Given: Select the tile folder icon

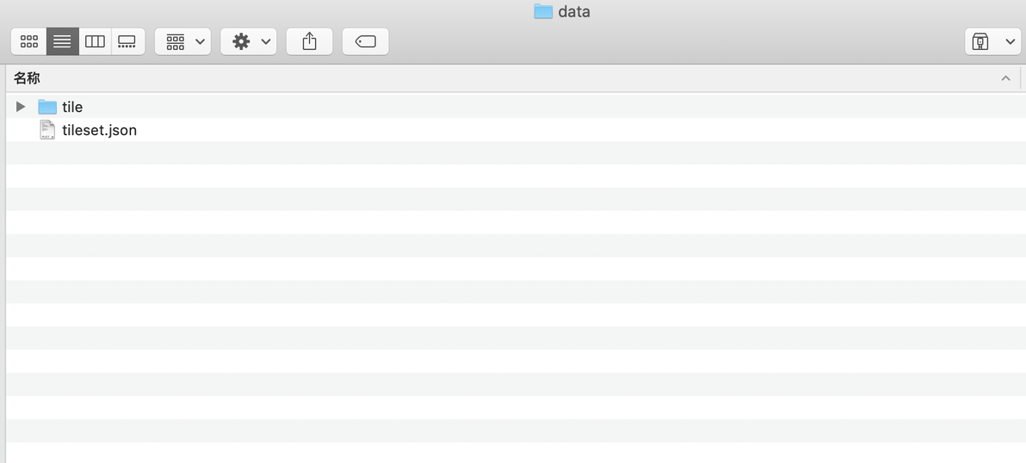Looking at the screenshot, I should pyautogui.click(x=47, y=107).
